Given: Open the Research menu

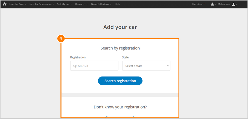Looking at the screenshot, I should click(x=82, y=4).
